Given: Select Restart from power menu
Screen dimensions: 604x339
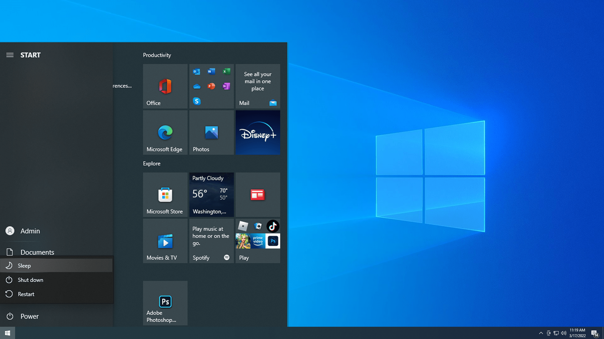Looking at the screenshot, I should 26,294.
